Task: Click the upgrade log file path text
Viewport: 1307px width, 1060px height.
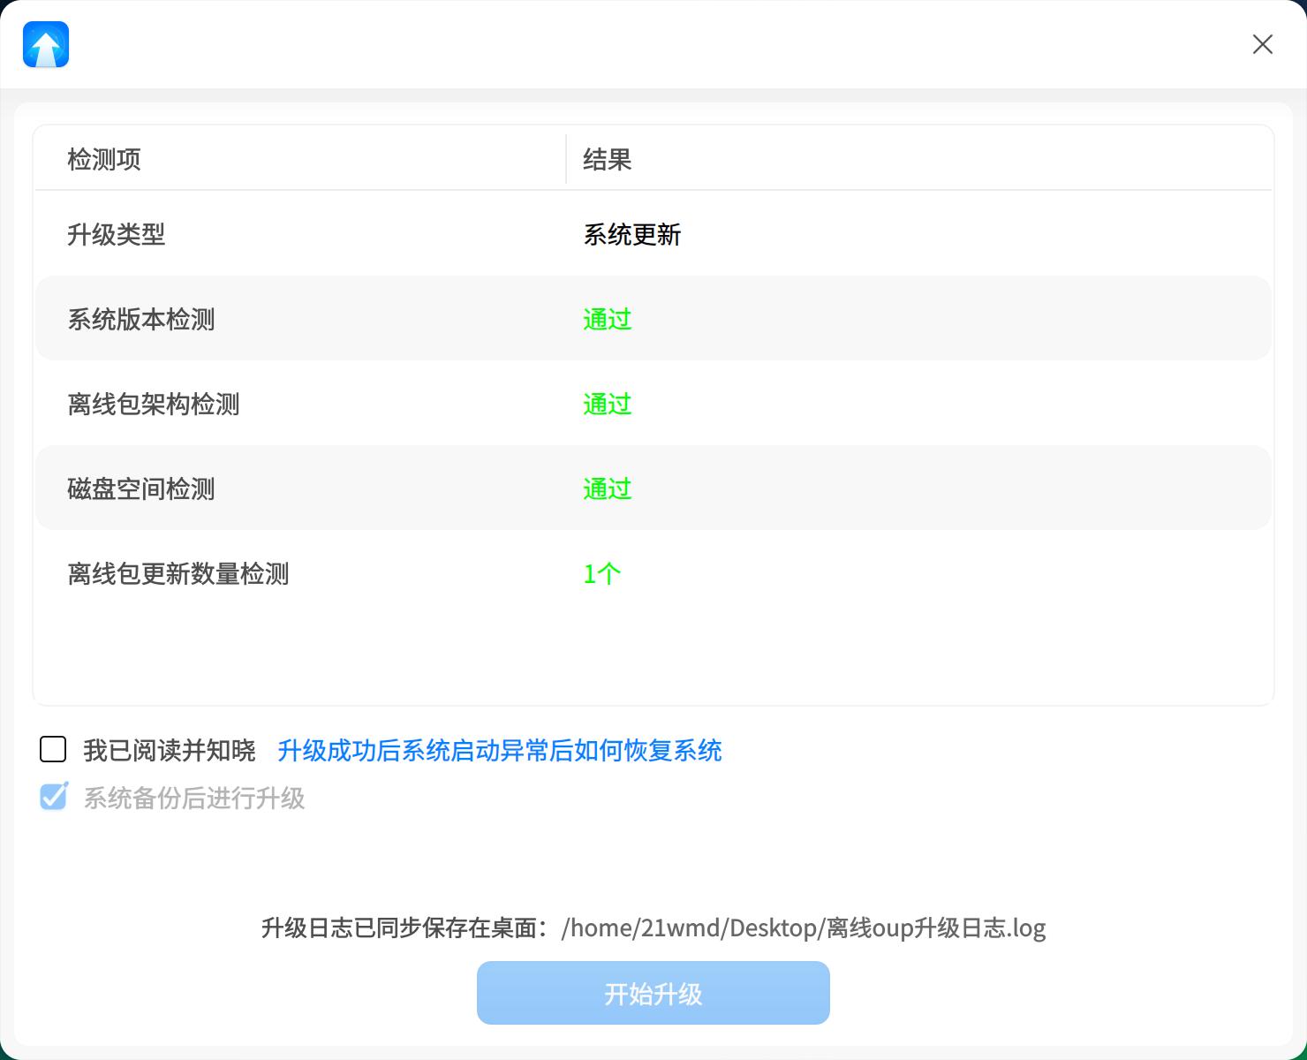Action: pyautogui.click(x=803, y=928)
